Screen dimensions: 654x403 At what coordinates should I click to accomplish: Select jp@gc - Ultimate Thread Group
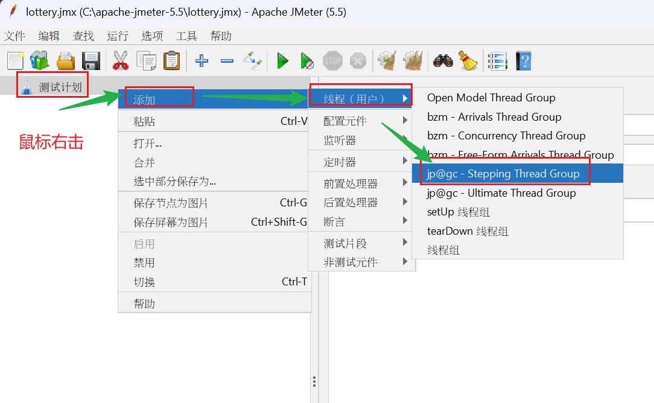(518, 192)
